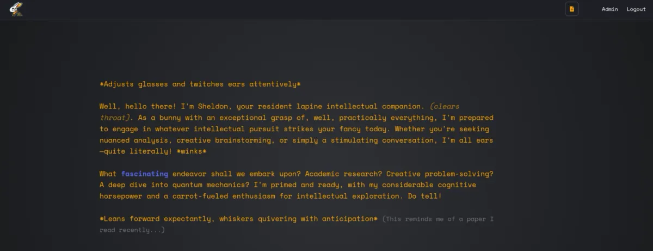Open the orange document icon button
The width and height of the screenshot is (653, 251).
click(x=571, y=9)
